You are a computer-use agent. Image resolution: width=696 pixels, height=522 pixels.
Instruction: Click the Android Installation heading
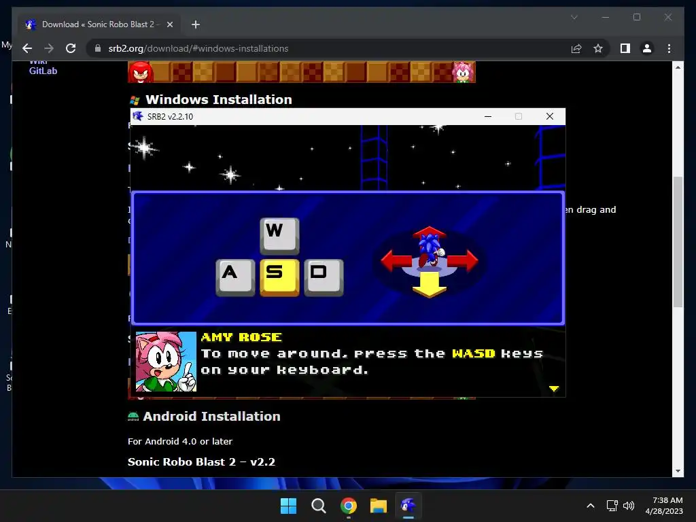211,417
